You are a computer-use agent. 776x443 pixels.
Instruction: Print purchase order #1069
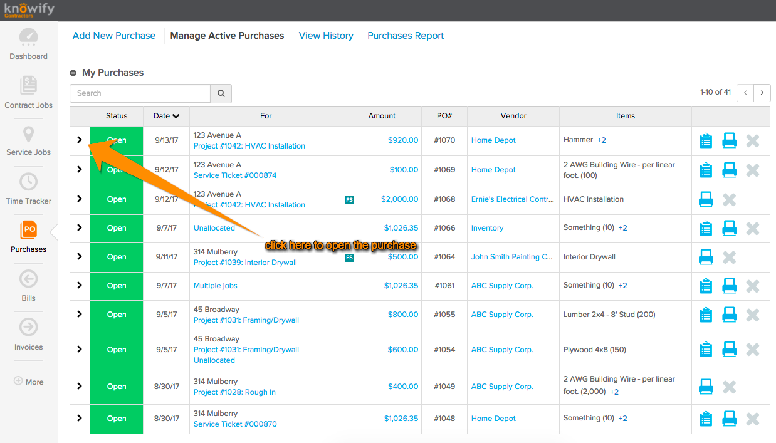pyautogui.click(x=729, y=170)
